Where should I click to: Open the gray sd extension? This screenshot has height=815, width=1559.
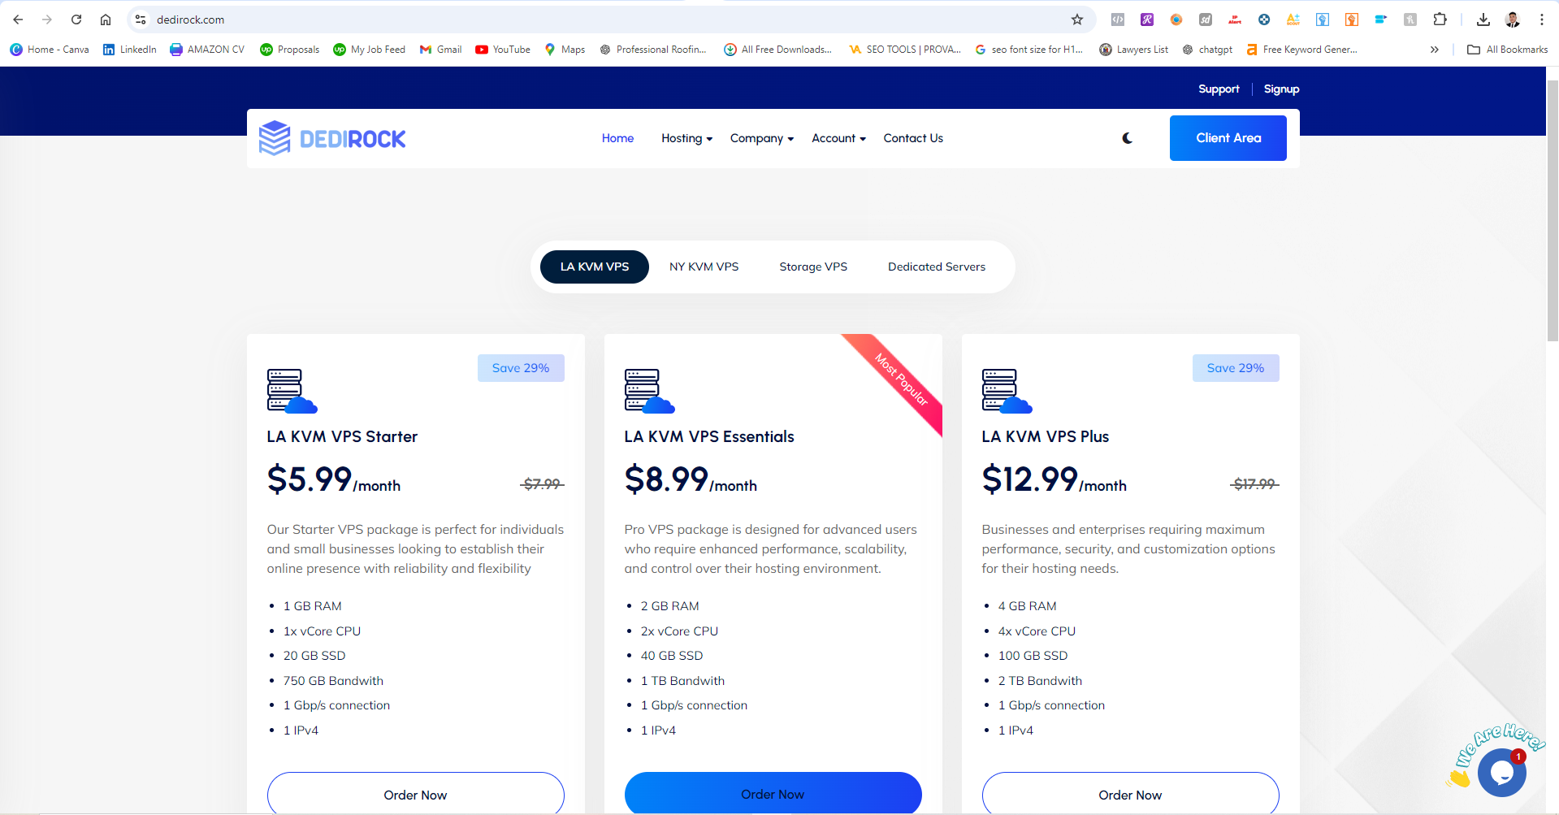(x=1206, y=20)
